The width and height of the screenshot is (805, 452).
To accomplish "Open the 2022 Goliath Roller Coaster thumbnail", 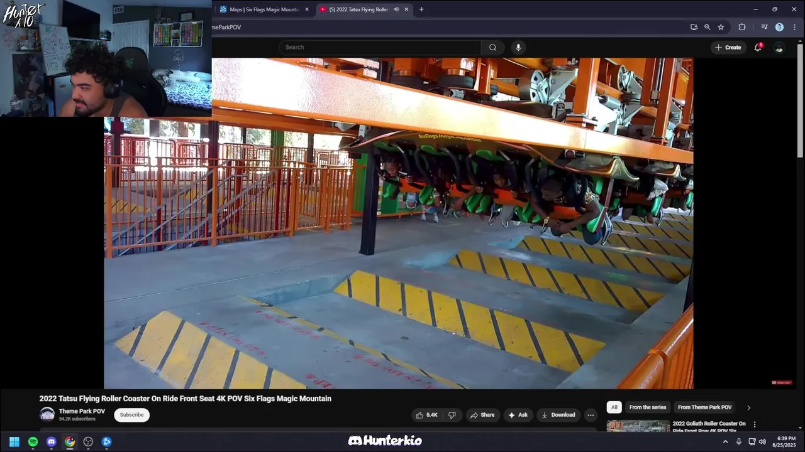I will pyautogui.click(x=638, y=426).
